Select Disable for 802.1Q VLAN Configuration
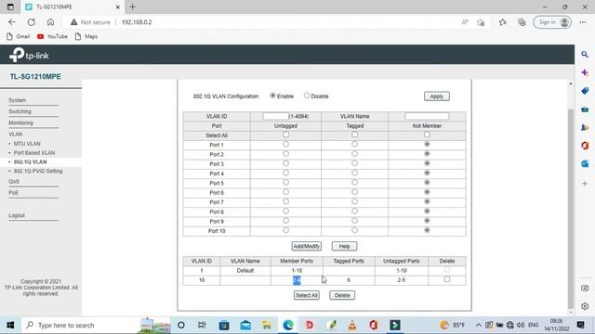This screenshot has width=595, height=334. pyautogui.click(x=307, y=96)
